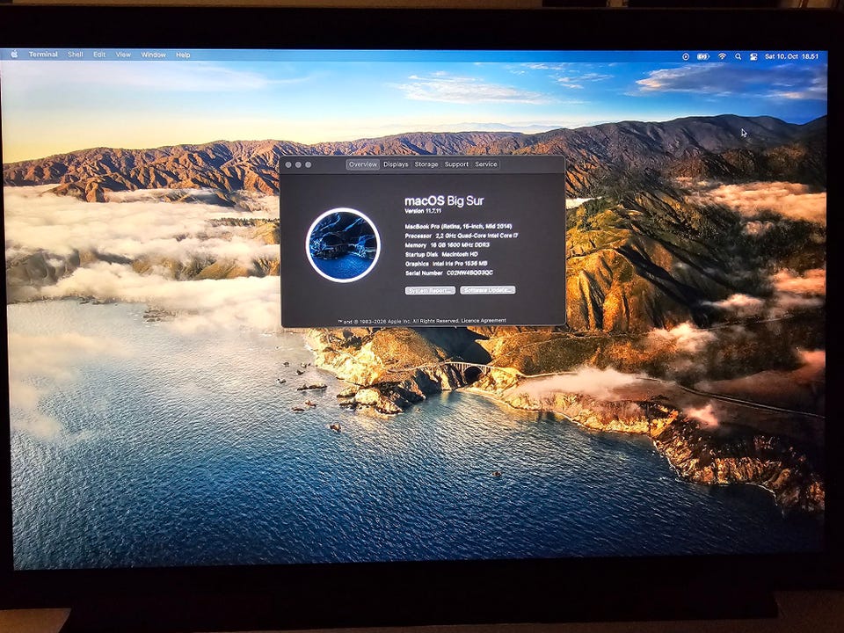Click the Software Update button
Image resolution: width=844 pixels, height=633 pixels.
tap(488, 290)
